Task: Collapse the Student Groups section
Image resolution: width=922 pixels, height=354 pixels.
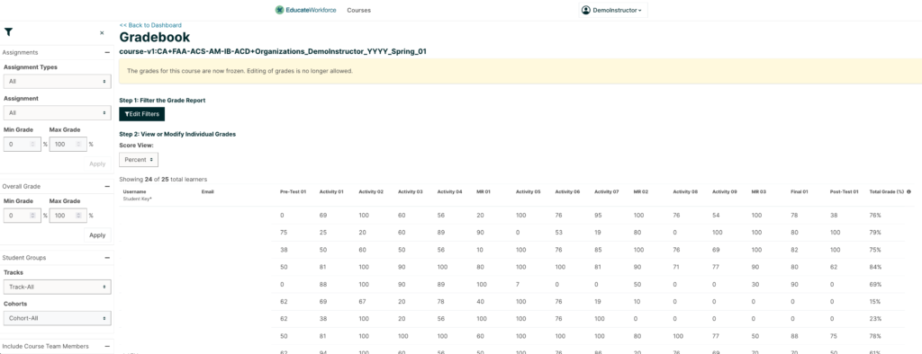Action: pyautogui.click(x=107, y=257)
